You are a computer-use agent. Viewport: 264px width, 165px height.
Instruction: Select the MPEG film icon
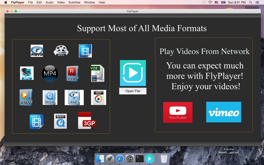[37, 121]
